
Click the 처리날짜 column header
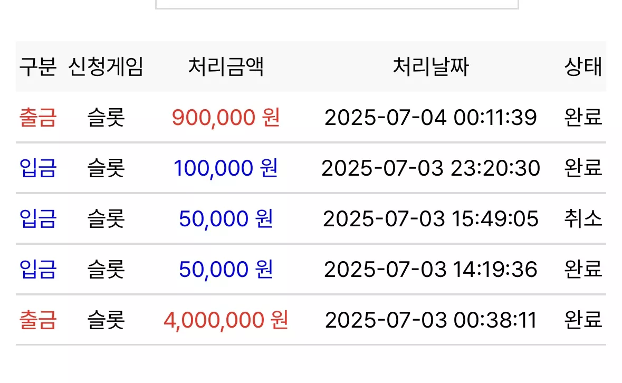coord(431,66)
